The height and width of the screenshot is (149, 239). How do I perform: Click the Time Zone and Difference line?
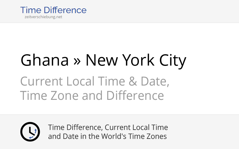coord(92,96)
